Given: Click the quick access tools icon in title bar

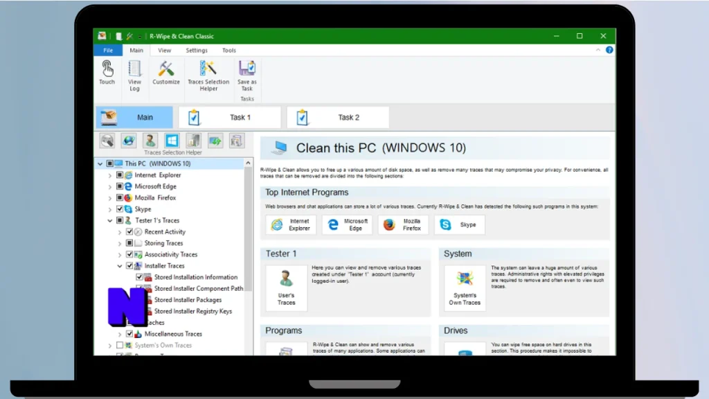Looking at the screenshot, I should 129,36.
